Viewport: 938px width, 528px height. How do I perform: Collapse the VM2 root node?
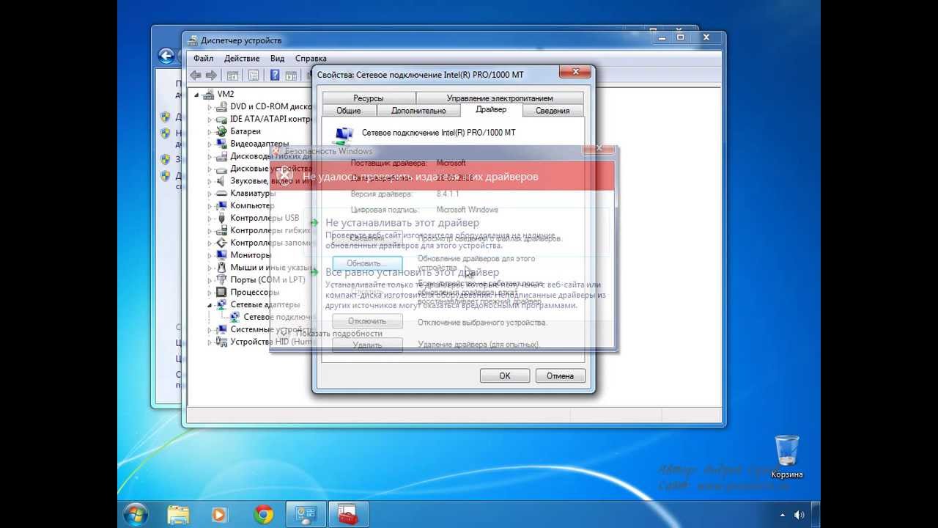click(x=196, y=95)
